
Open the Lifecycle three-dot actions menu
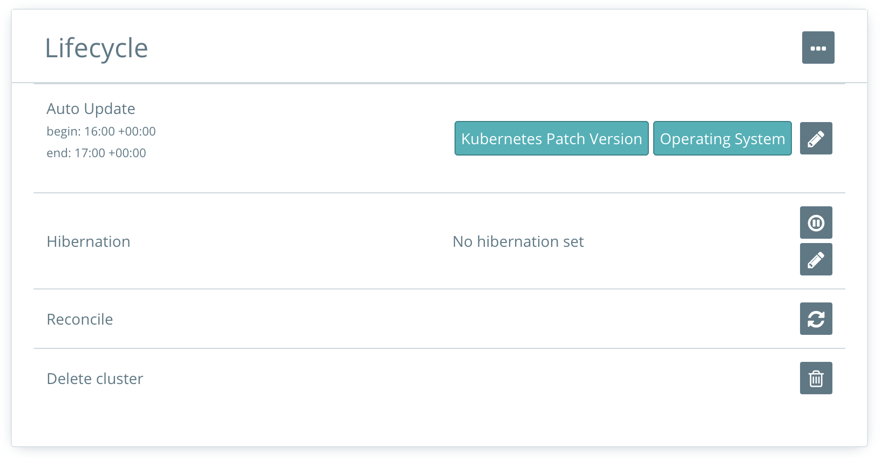tap(818, 48)
